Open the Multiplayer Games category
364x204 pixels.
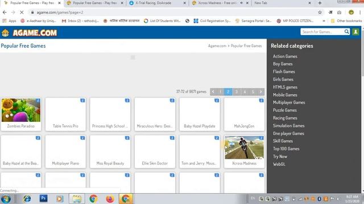tap(289, 103)
